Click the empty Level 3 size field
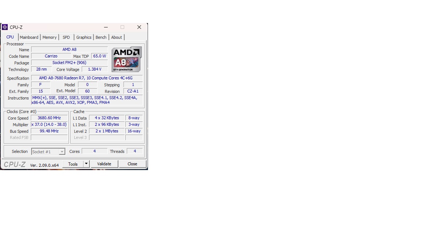 107,138
